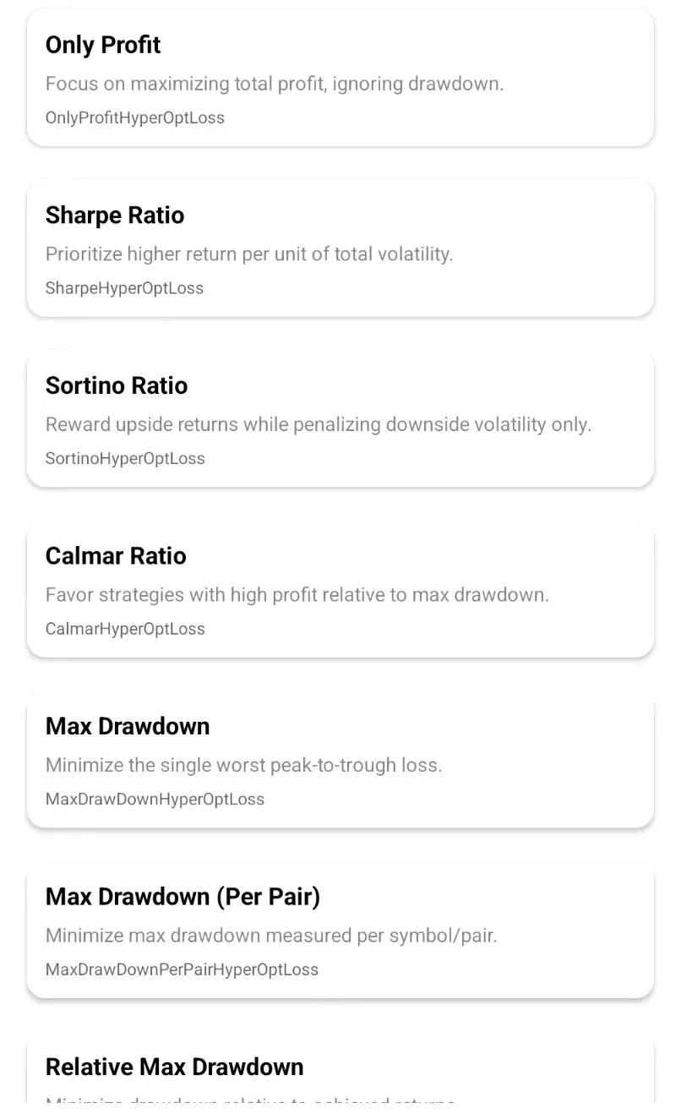Click the 'Reward upside returns' description text
Image resolution: width=681 pixels, height=1119 pixels.
point(318,424)
